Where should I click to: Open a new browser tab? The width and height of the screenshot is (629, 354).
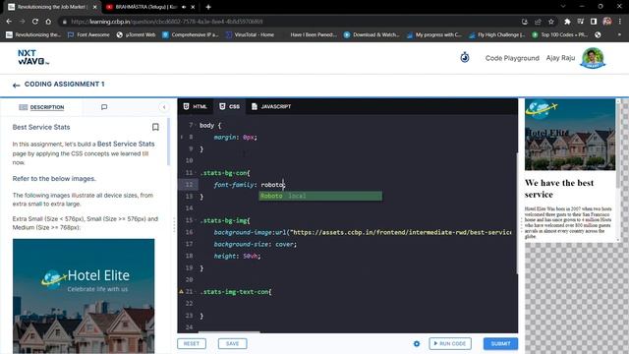click(208, 7)
